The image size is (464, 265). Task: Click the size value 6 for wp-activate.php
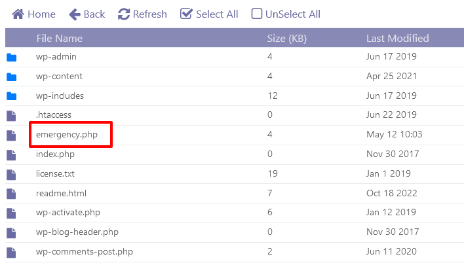269,212
